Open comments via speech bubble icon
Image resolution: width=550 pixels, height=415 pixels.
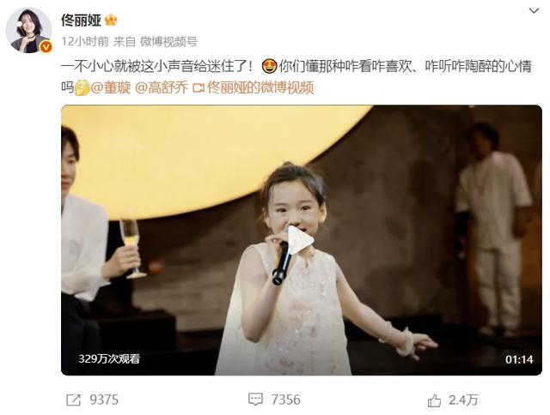coord(255,400)
